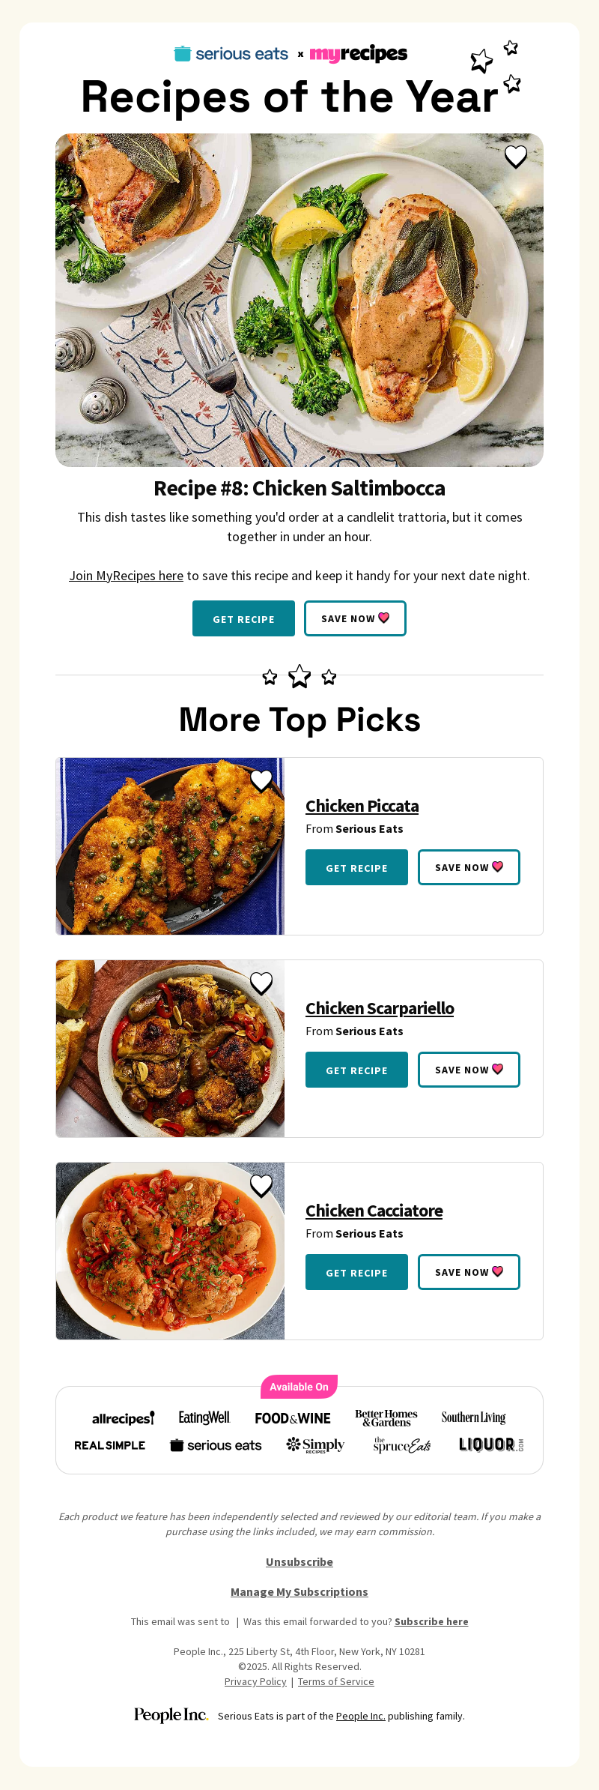Click the Serious Eats logo in header
The height and width of the screenshot is (1790, 599).
pyautogui.click(x=231, y=54)
